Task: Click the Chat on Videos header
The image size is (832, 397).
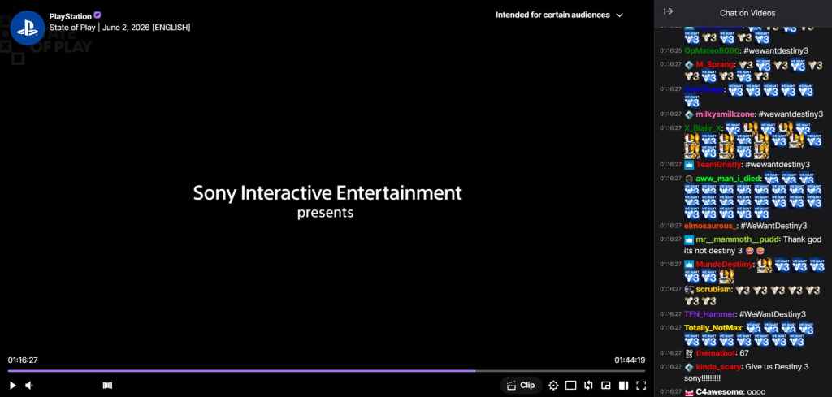Action: pyautogui.click(x=747, y=13)
